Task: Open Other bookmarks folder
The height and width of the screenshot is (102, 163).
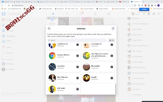Action: (x=157, y=9)
